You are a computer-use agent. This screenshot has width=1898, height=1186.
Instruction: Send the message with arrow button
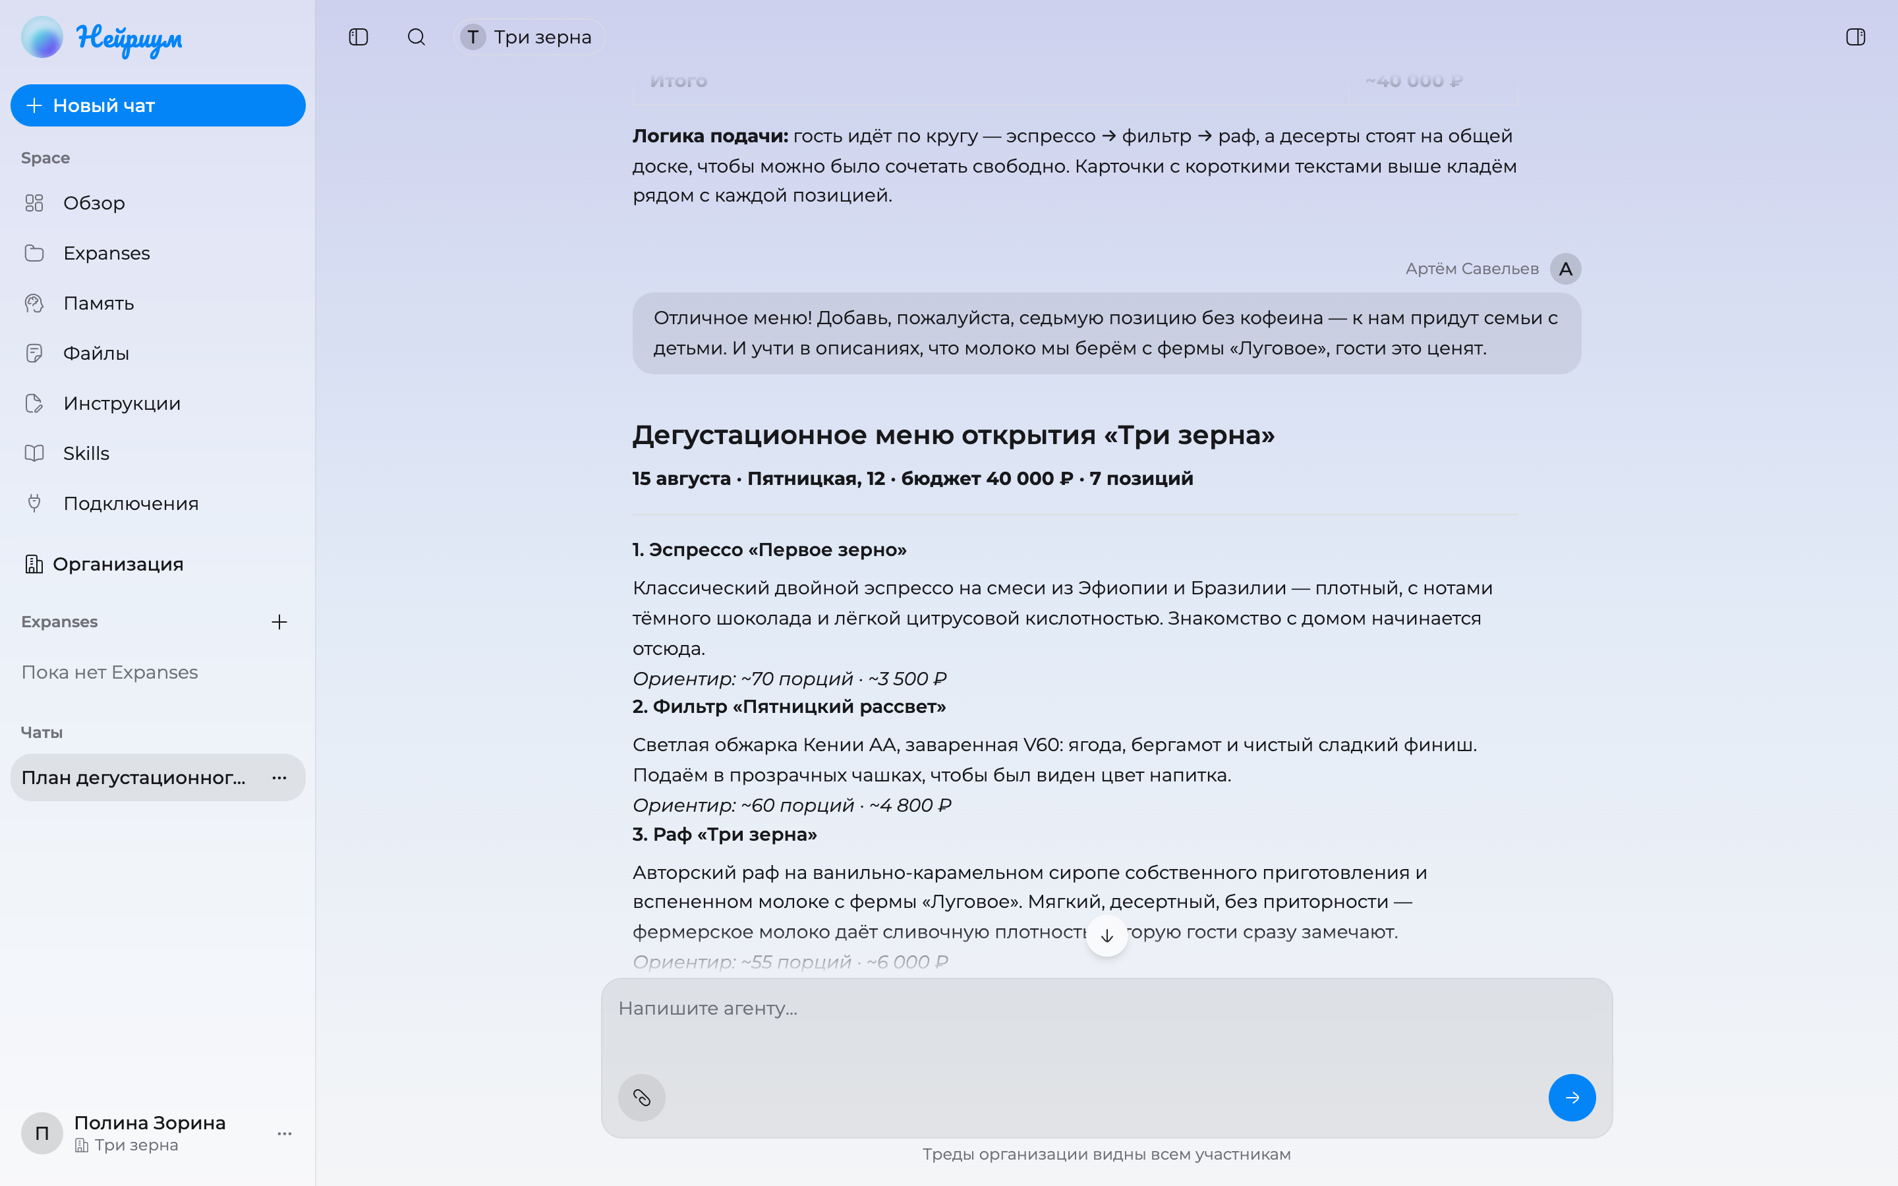click(x=1572, y=1097)
